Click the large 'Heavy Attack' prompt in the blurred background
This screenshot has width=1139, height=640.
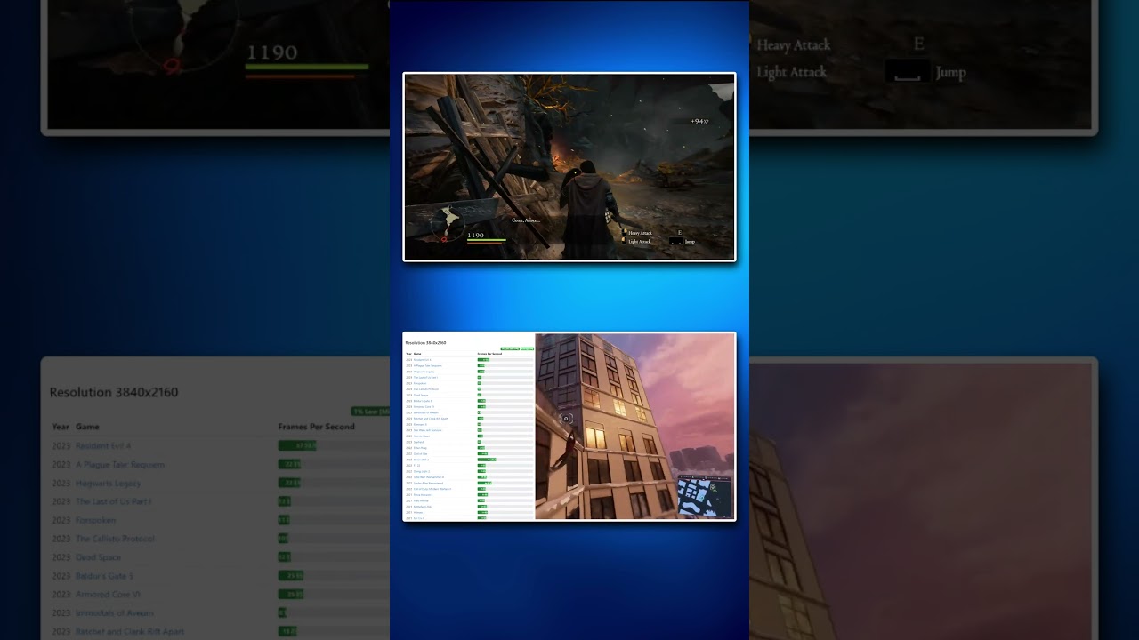tap(793, 44)
